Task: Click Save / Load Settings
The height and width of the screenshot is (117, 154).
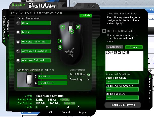Action: (x=50, y=96)
